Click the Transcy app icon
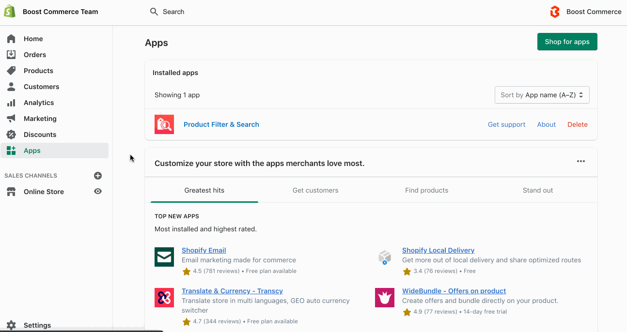627x332 pixels. 164,298
